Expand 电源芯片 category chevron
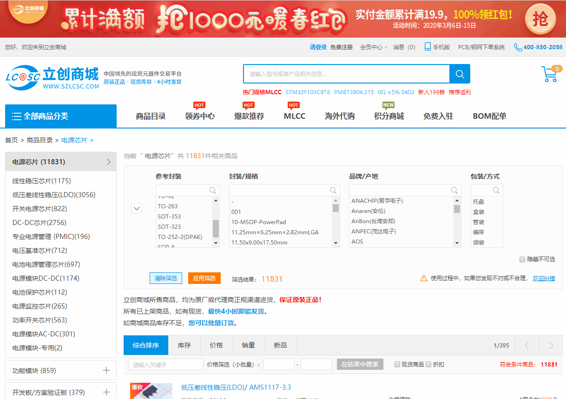Screen dimensions: 566x399 click(x=109, y=162)
